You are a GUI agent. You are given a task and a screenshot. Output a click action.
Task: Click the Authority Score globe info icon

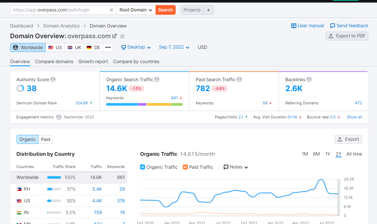(53, 79)
